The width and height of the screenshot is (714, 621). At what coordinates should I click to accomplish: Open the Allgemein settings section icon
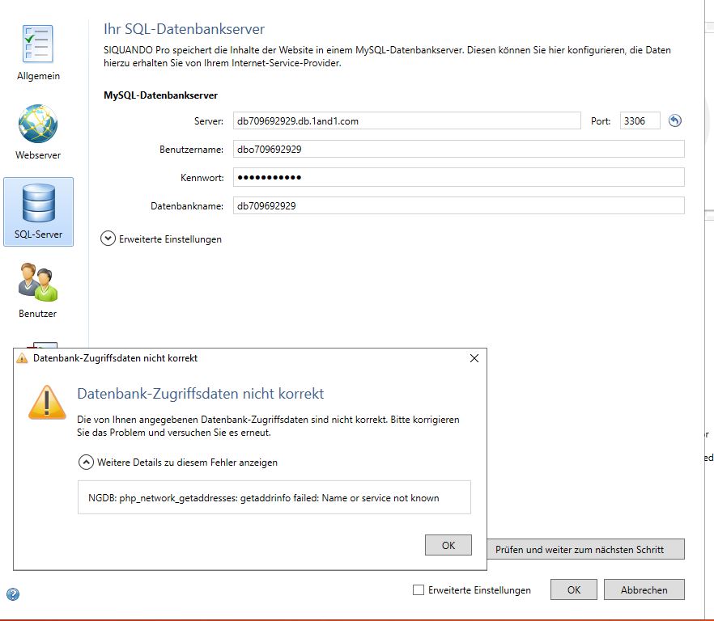[38, 45]
